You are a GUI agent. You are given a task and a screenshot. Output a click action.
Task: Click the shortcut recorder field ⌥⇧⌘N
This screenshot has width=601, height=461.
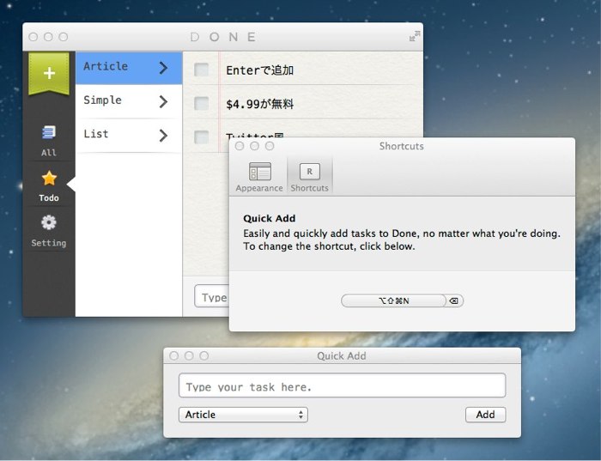[x=393, y=300]
